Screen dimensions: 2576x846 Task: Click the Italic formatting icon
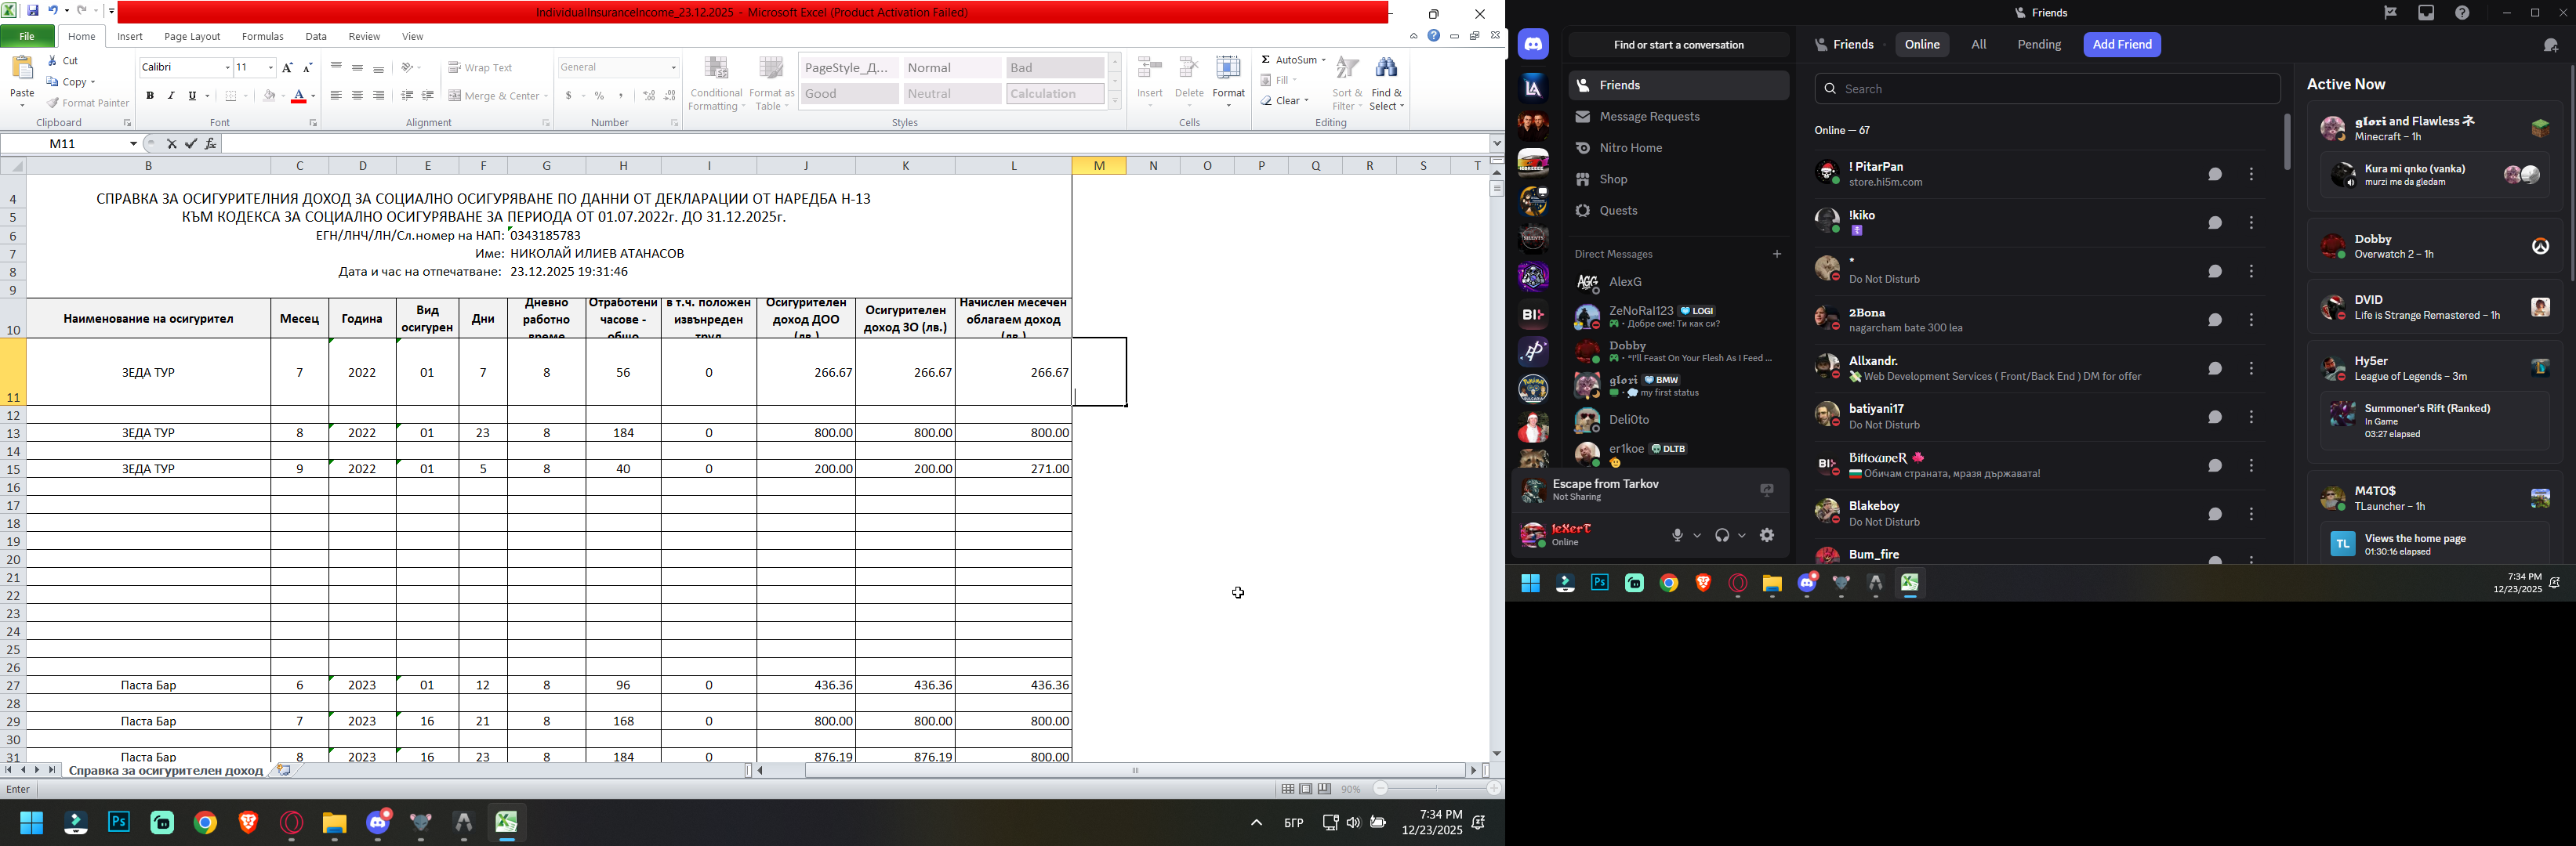[x=171, y=96]
